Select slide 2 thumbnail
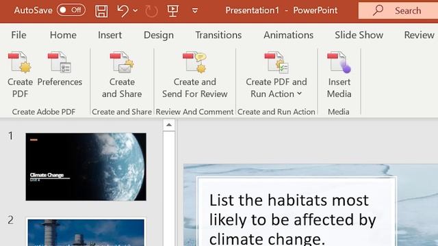 (86, 232)
